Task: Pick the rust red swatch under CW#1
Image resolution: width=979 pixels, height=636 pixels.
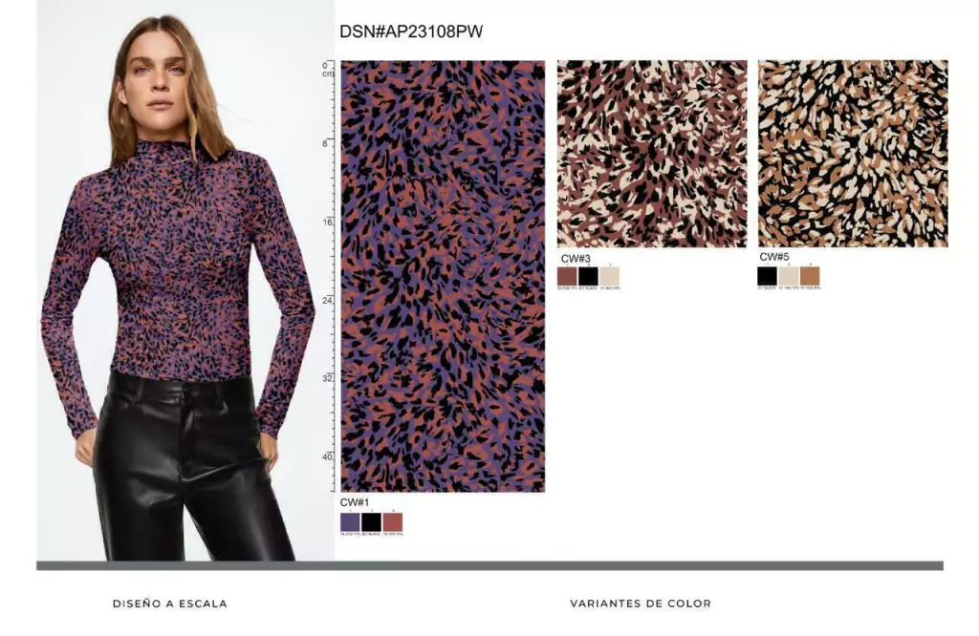Action: point(393,522)
